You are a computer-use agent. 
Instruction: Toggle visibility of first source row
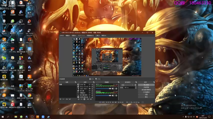(x=89, y=85)
